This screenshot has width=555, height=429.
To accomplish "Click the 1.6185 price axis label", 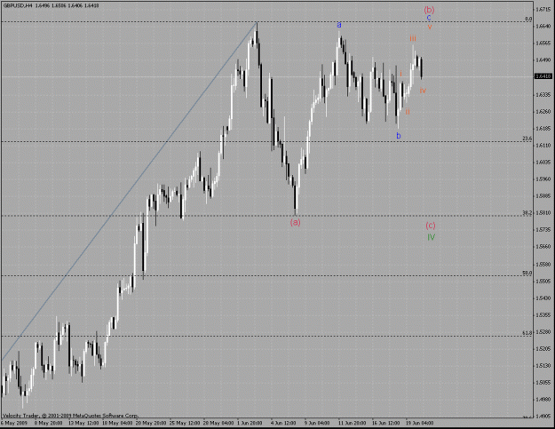I will point(543,129).
